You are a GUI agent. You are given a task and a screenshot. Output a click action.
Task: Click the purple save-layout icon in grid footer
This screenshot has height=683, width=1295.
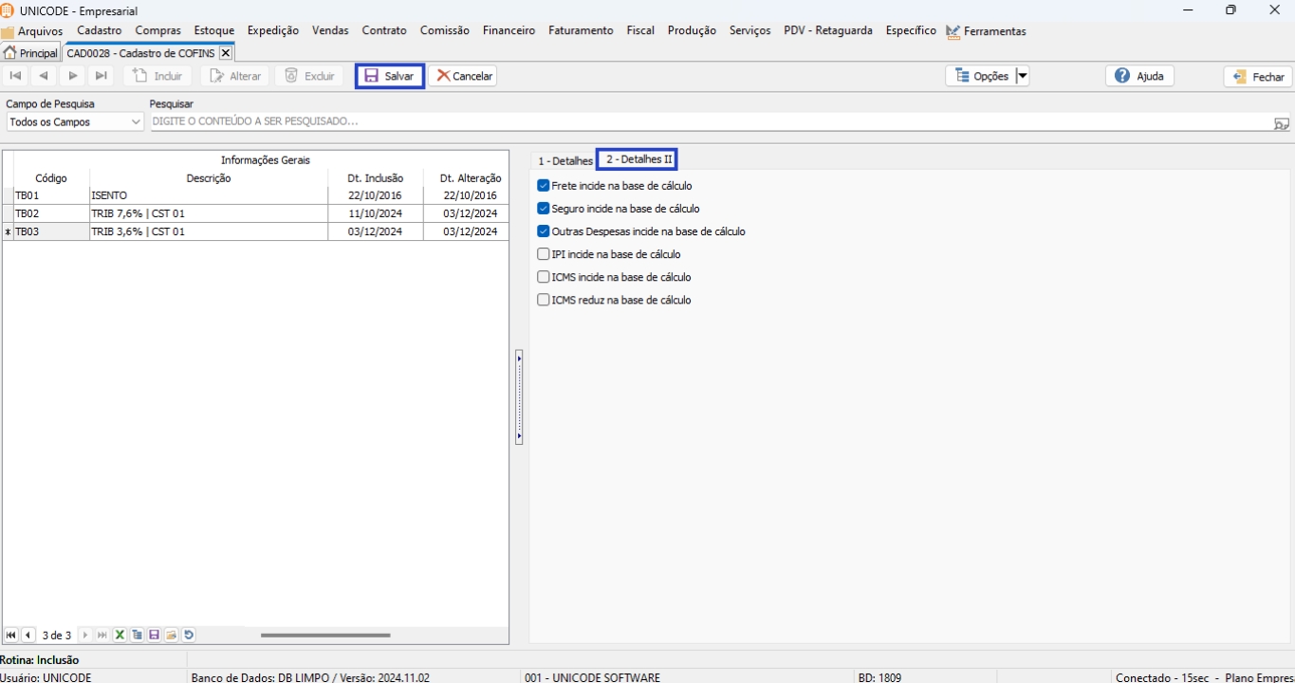155,636
